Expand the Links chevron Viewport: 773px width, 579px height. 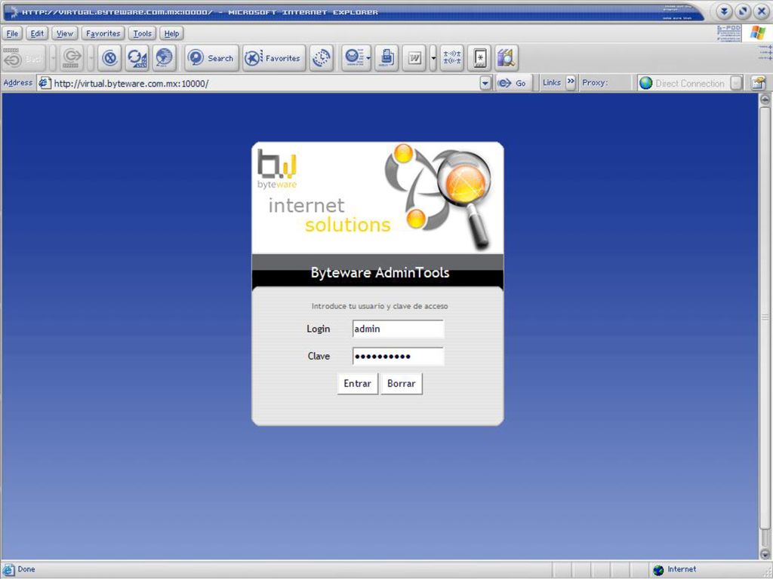571,81
